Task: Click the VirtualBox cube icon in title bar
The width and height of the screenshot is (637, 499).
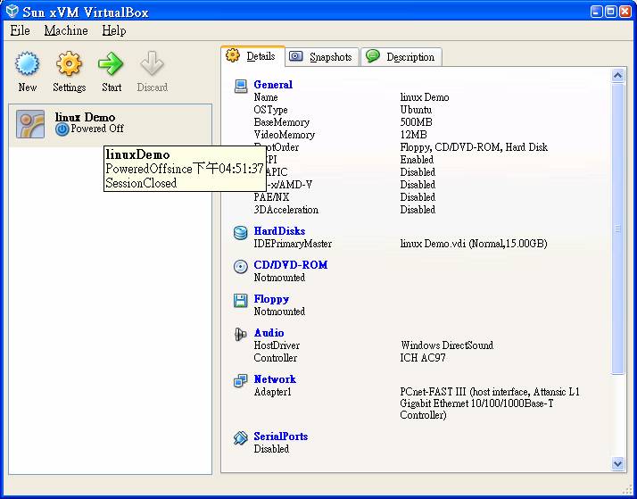Action: [x=12, y=11]
